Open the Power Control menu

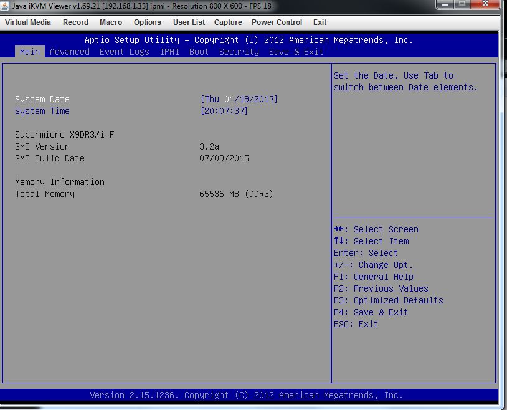[x=277, y=22]
